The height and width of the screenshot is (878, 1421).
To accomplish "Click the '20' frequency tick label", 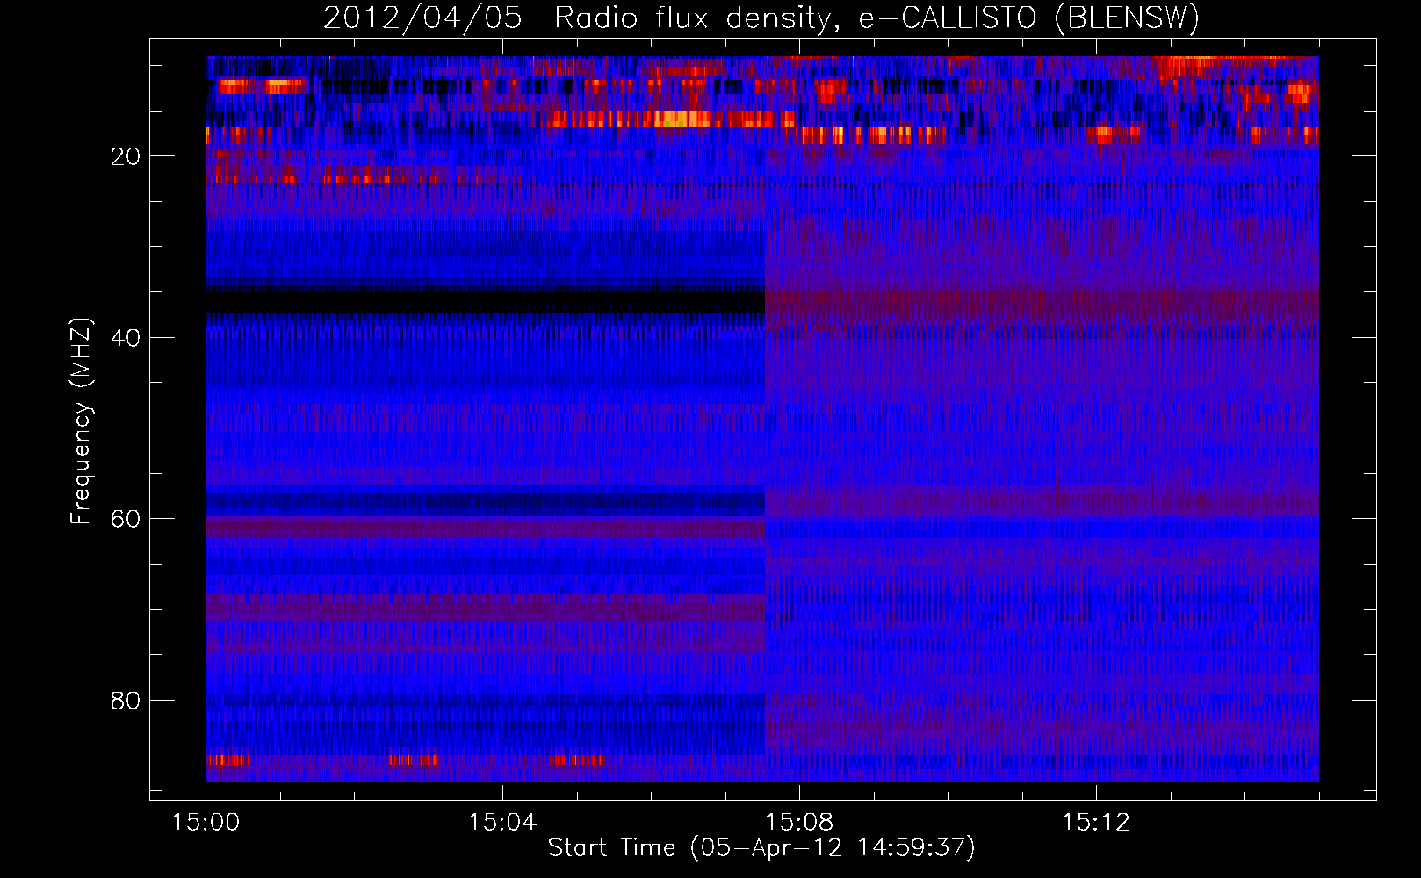I will click(x=126, y=156).
